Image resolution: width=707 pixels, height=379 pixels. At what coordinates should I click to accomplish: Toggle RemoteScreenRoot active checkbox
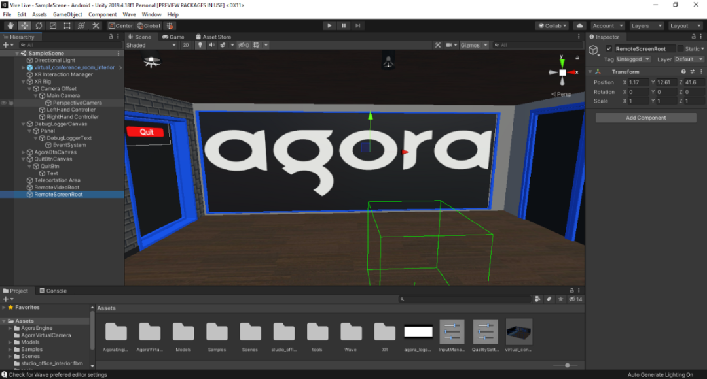pyautogui.click(x=609, y=48)
